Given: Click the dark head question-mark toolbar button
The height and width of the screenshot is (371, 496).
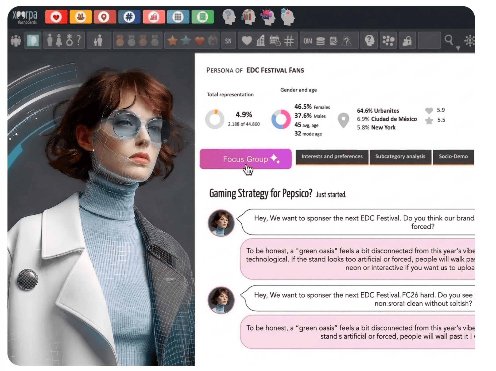Looking at the screenshot, I should 369,41.
